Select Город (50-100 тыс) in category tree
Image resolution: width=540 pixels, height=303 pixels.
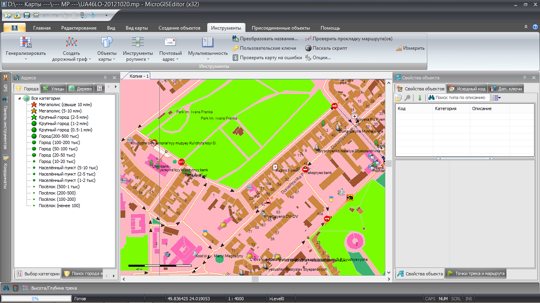click(58, 149)
